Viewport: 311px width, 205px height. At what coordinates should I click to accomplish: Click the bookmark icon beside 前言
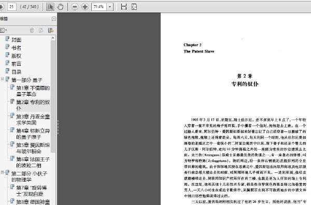pos(8,63)
